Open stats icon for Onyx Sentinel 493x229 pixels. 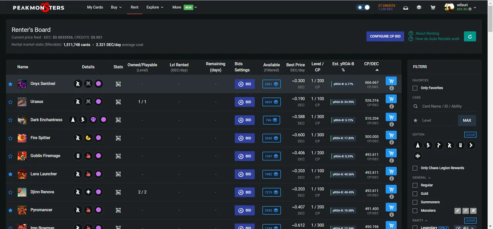click(118, 84)
